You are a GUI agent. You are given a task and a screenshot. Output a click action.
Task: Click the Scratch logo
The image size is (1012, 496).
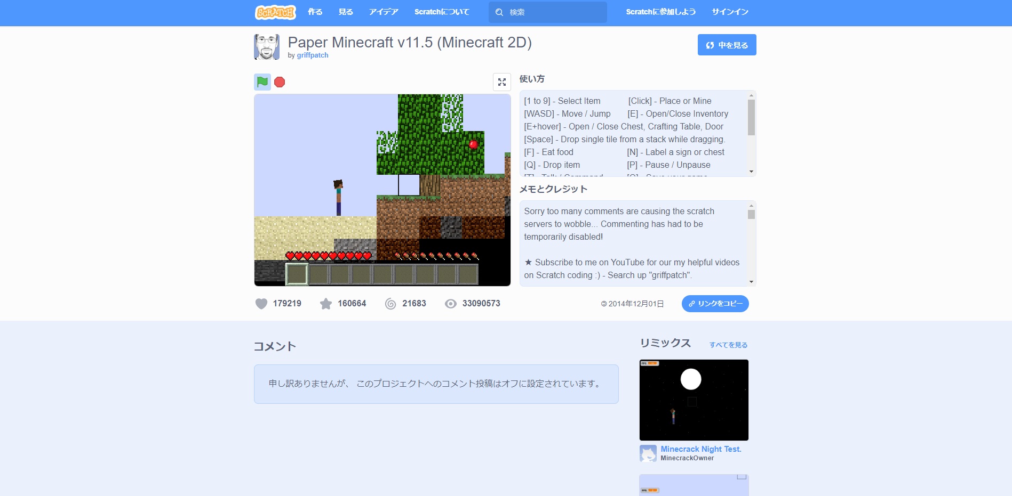coord(275,12)
